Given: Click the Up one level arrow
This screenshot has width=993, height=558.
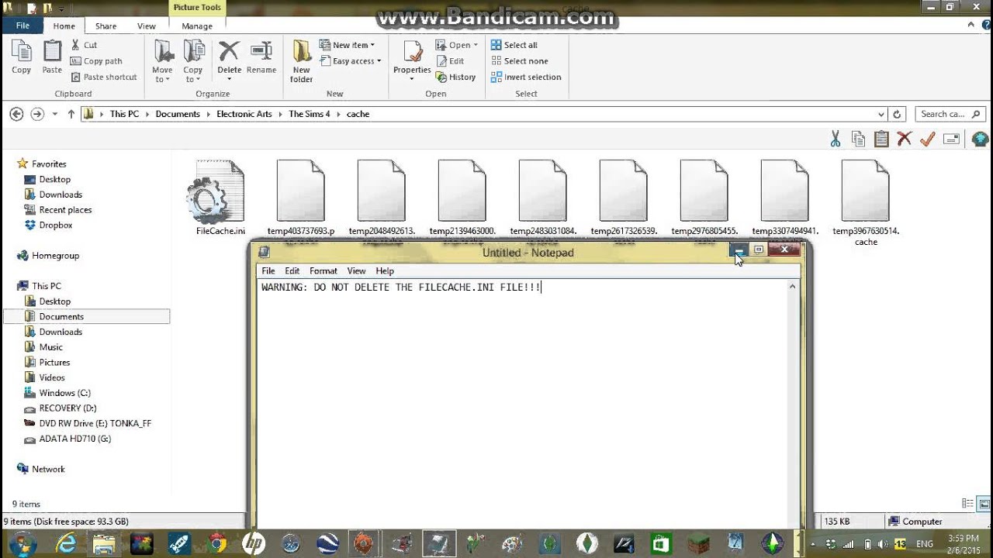Looking at the screenshot, I should click(x=71, y=114).
